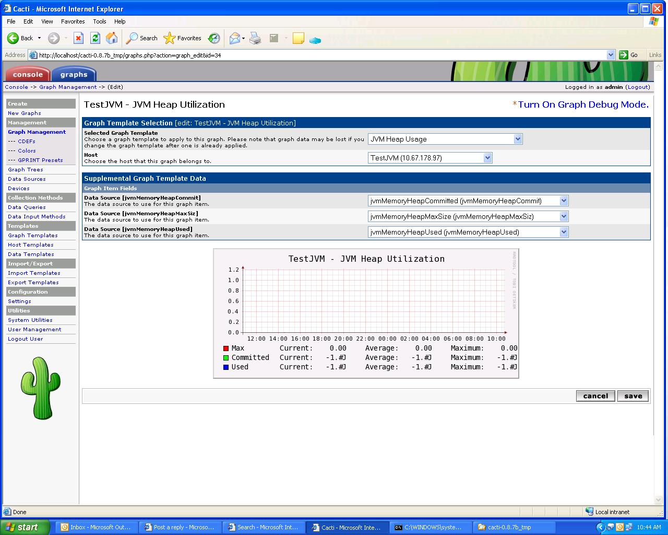668x535 pixels.
Task: Open Colors in the sidebar
Action: 27,150
